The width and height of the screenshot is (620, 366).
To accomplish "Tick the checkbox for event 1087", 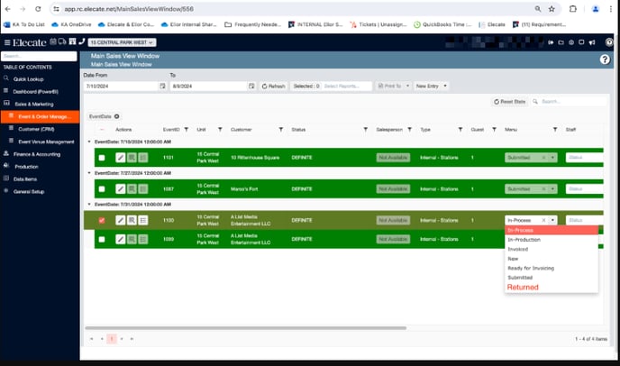I will click(x=101, y=189).
